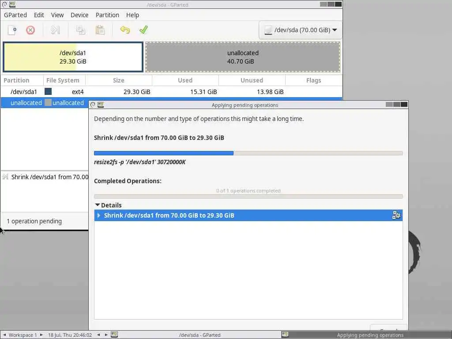Switch to Applying pending operations taskbar entry
Image resolution: width=452 pixels, height=339 pixels.
[x=366, y=335]
